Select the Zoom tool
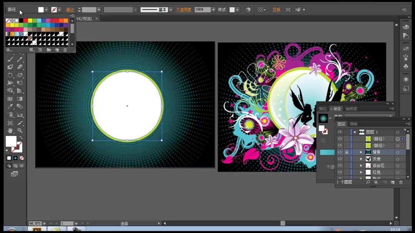Viewport: 415px width, 233px height. pyautogui.click(x=20, y=130)
